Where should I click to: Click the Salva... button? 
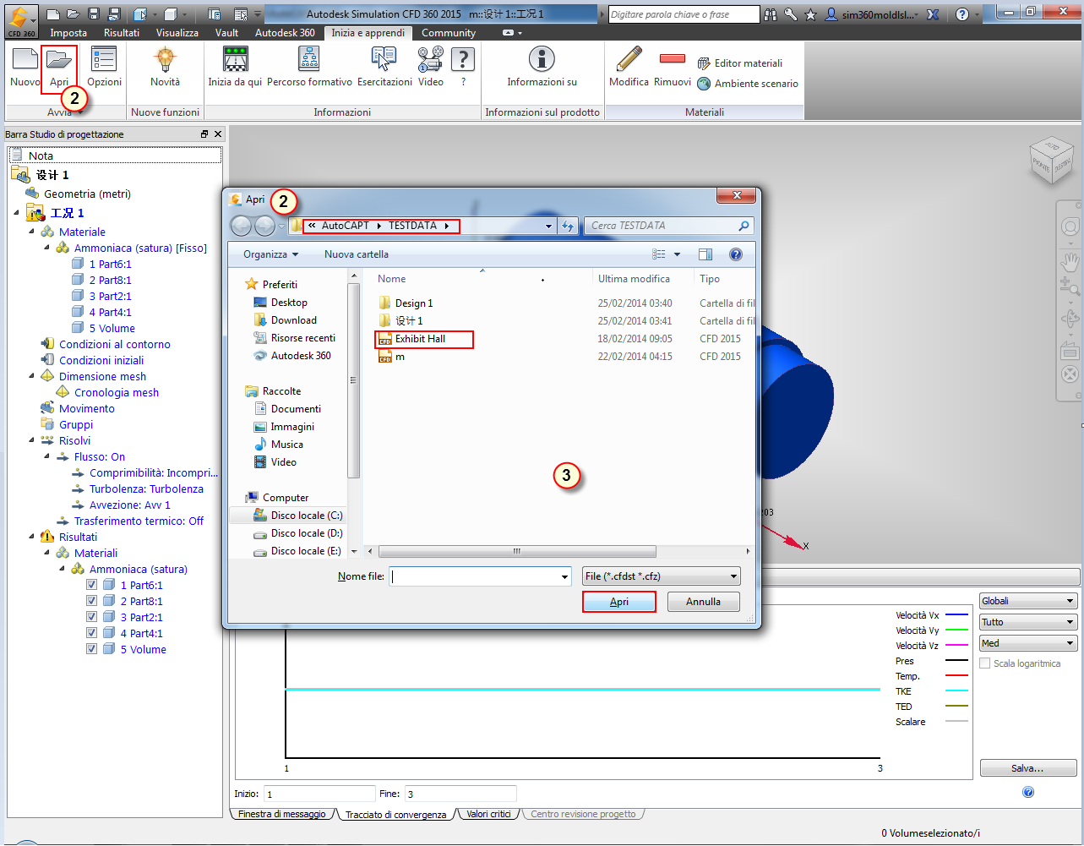tap(1027, 768)
